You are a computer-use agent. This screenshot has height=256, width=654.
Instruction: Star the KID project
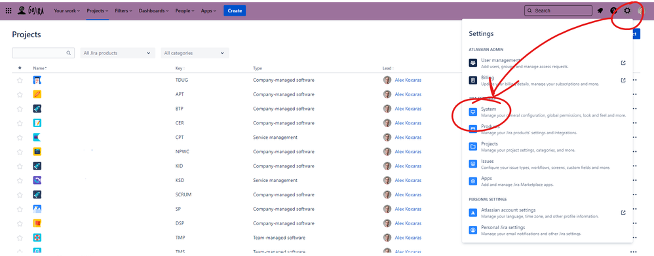(x=20, y=166)
